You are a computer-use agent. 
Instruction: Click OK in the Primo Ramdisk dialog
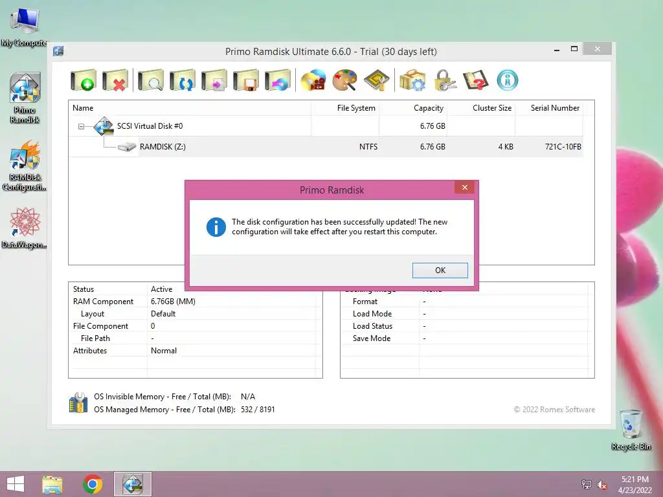pos(440,271)
